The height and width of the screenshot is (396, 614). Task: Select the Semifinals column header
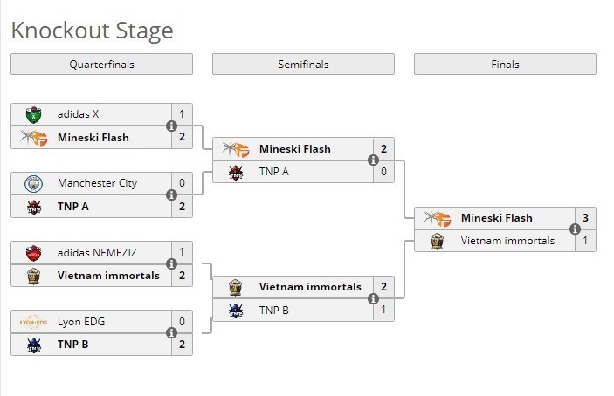(303, 65)
